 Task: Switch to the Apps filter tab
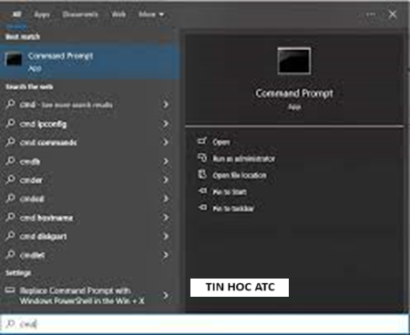click(x=42, y=15)
